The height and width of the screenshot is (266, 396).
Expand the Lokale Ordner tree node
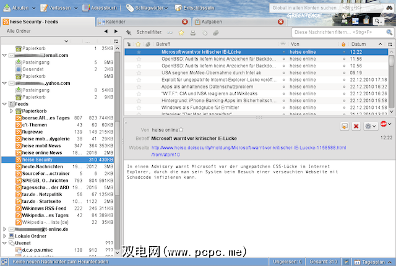click(x=4, y=235)
